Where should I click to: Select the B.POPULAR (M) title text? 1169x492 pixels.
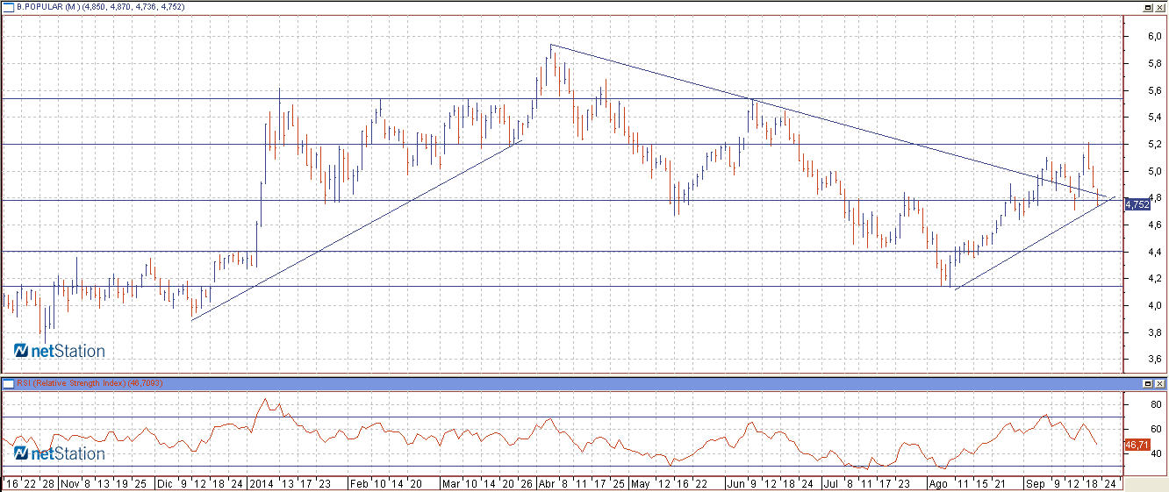tap(47, 6)
